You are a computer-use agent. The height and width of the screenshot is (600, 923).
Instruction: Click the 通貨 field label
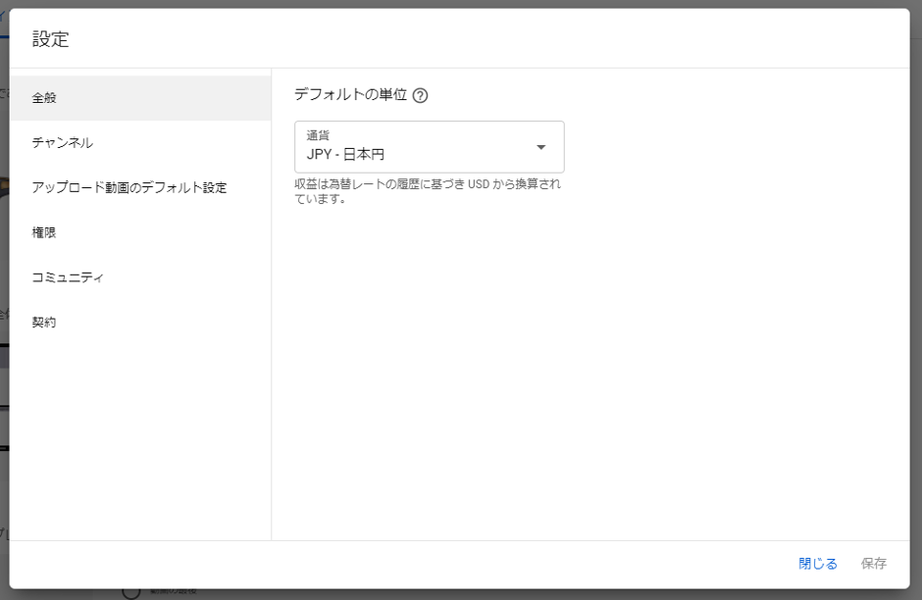[x=318, y=135]
